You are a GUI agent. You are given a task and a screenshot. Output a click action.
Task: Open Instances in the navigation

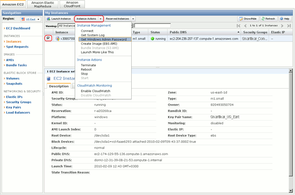point(14,41)
